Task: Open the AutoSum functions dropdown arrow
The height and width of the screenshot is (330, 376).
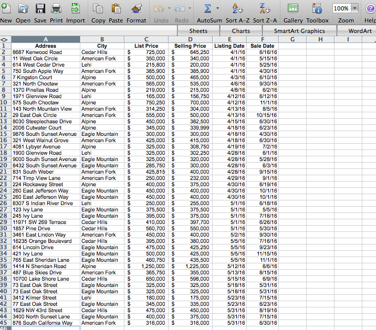Action: 217,8
